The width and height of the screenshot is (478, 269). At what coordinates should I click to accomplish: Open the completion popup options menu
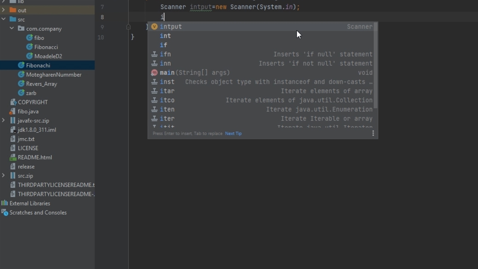(373, 133)
